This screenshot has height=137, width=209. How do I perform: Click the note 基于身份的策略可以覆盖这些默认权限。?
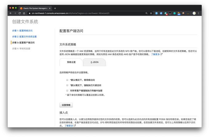pos(85,95)
